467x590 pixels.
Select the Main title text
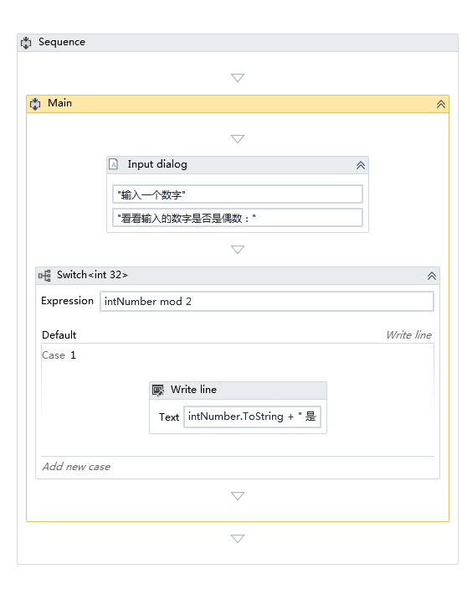tap(59, 103)
